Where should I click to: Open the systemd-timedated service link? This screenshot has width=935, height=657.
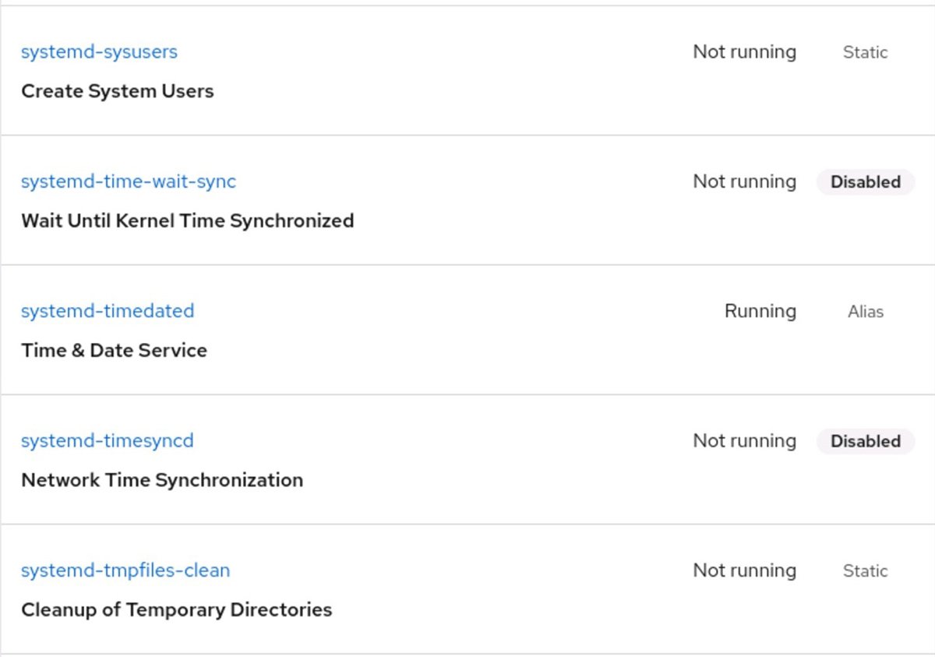[x=108, y=311]
